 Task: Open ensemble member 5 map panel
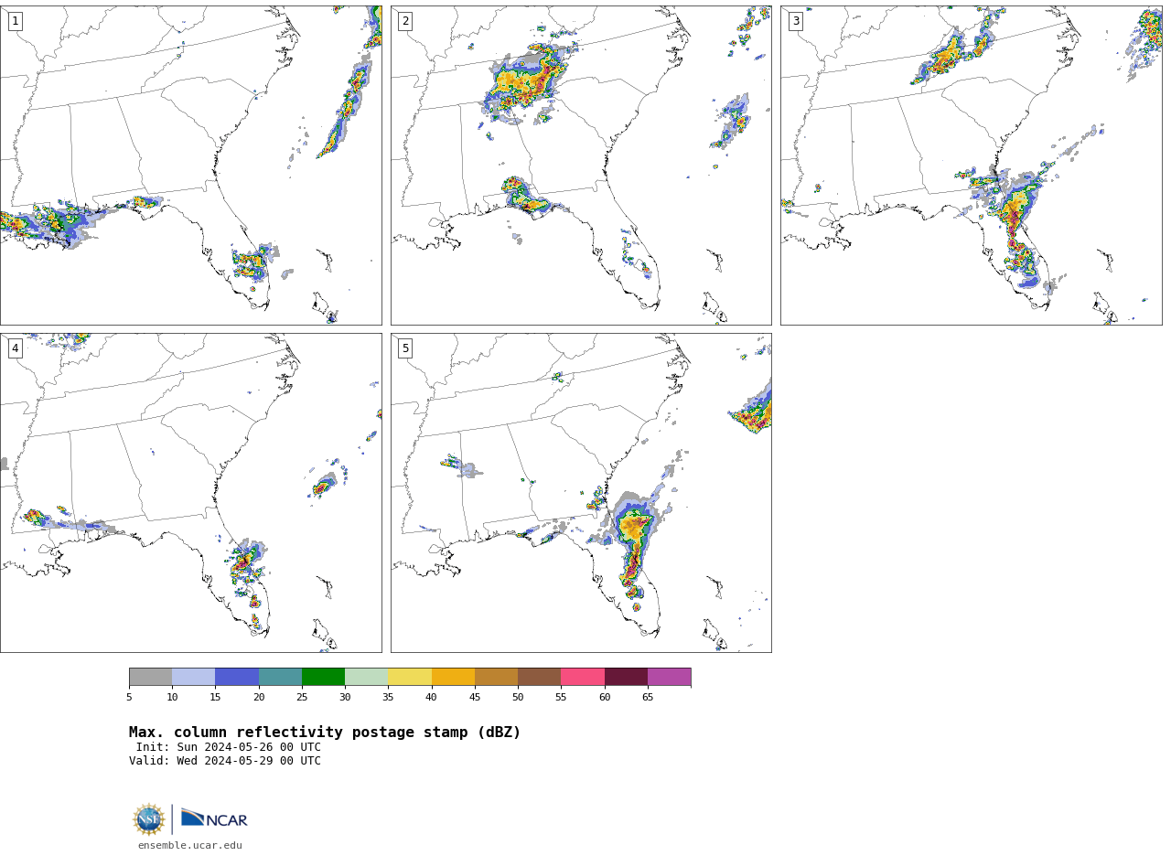tap(581, 493)
